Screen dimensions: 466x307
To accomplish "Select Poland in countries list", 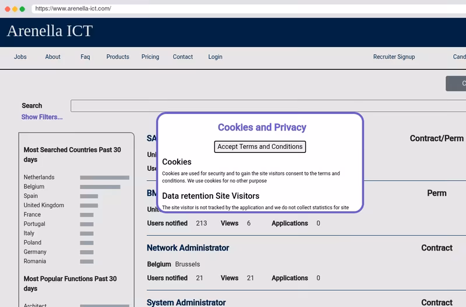I will coord(33,242).
